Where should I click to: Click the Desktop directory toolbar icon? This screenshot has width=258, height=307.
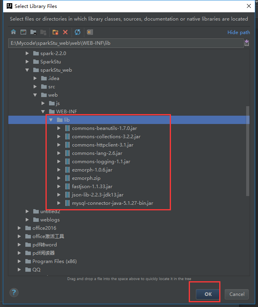click(23, 32)
